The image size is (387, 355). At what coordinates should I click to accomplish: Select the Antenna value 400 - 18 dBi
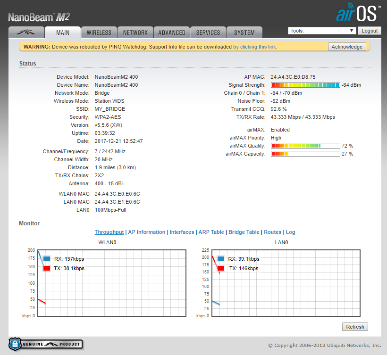(109, 183)
